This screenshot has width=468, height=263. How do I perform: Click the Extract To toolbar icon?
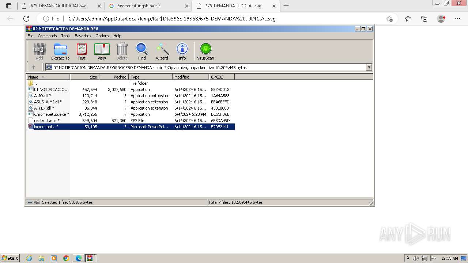[x=60, y=51]
